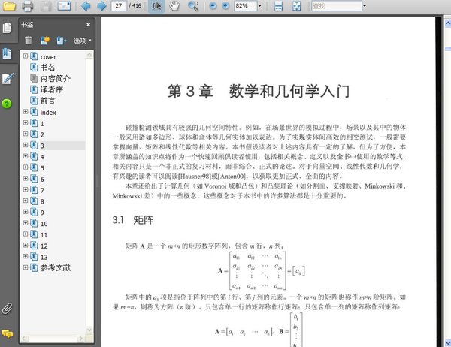Expand the cover bookmark

(26, 56)
